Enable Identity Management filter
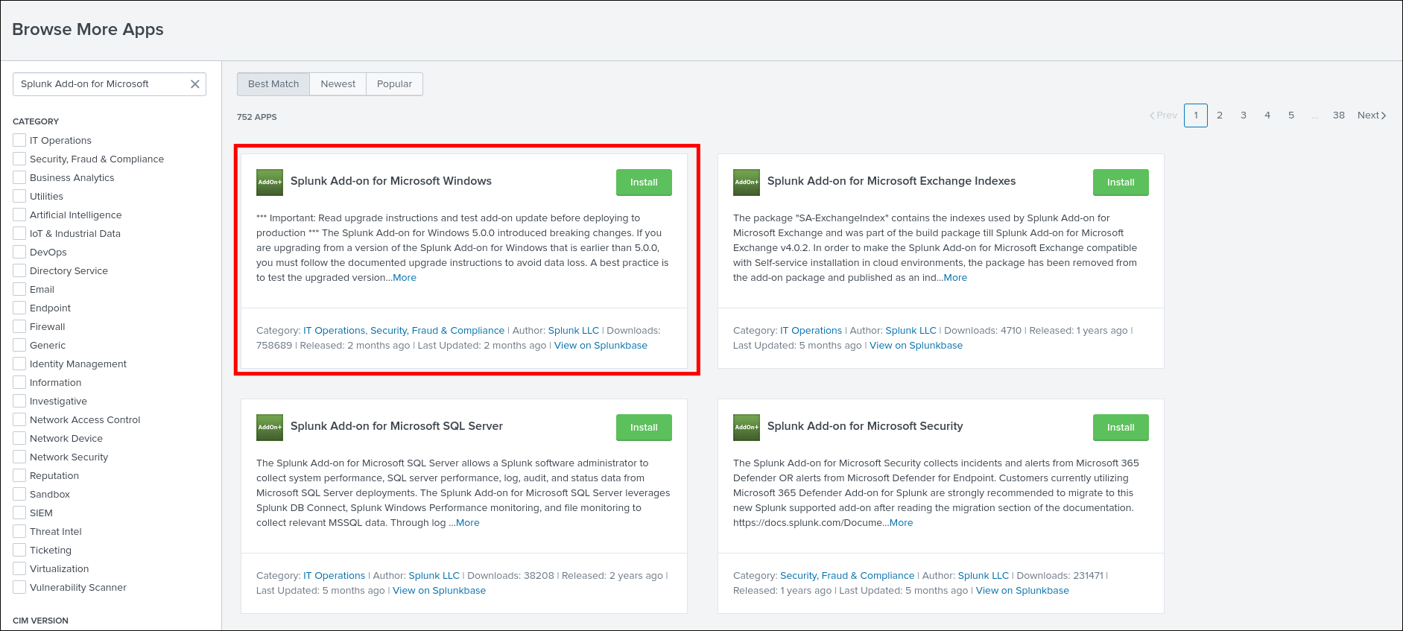Viewport: 1403px width, 631px height. 19,364
